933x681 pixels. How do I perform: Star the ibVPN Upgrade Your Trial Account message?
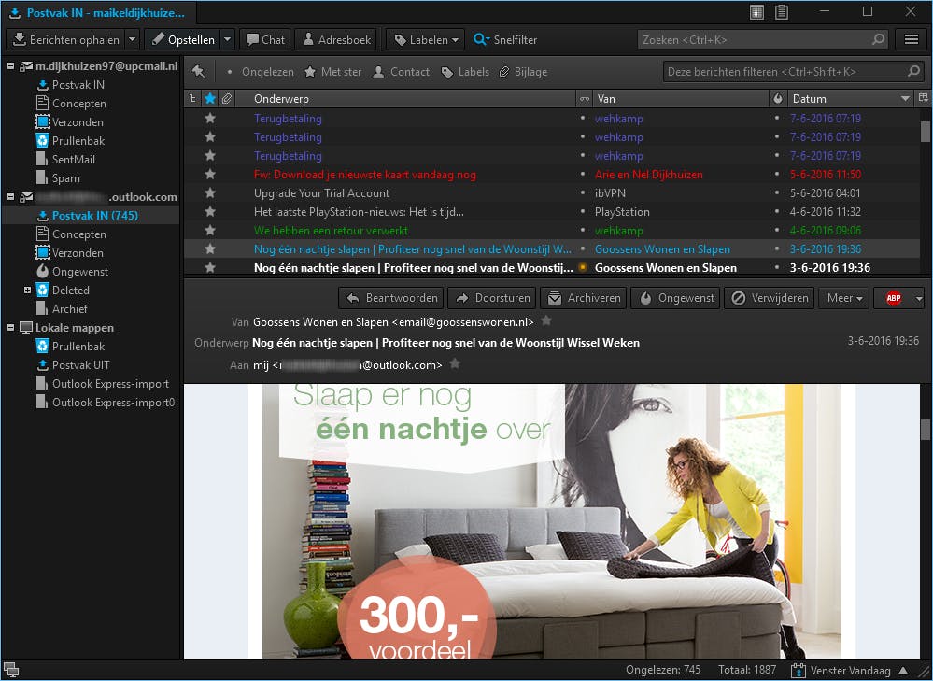[x=210, y=192]
